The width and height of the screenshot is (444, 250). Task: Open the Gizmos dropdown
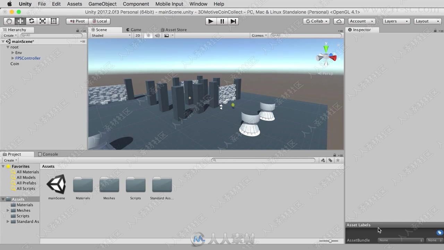pos(259,35)
